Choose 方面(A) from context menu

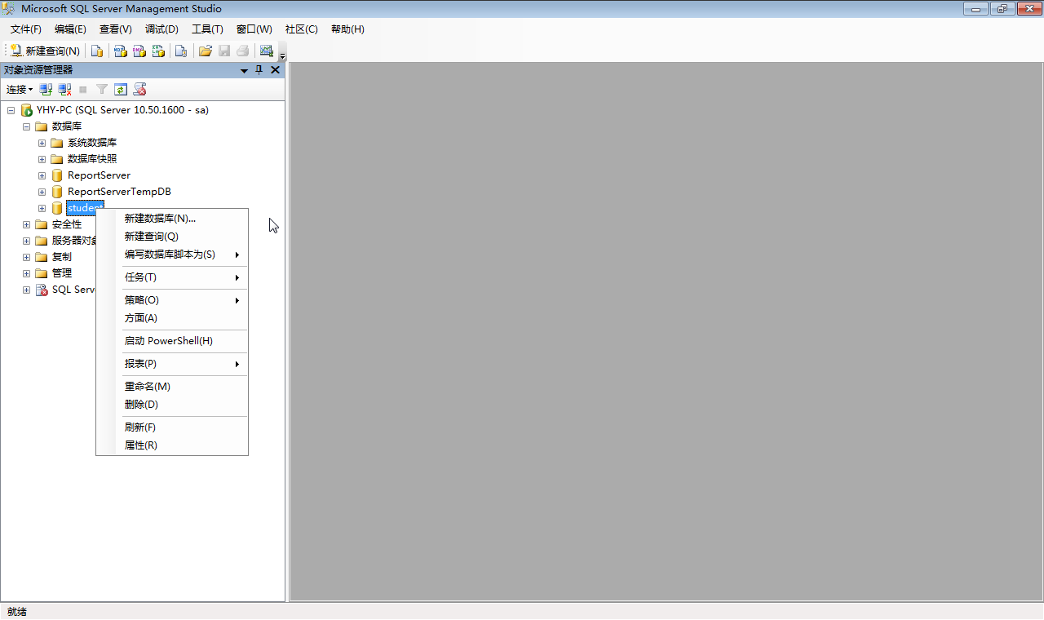172,318
